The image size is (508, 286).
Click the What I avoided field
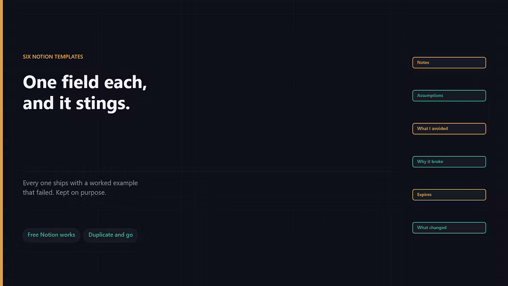click(449, 128)
